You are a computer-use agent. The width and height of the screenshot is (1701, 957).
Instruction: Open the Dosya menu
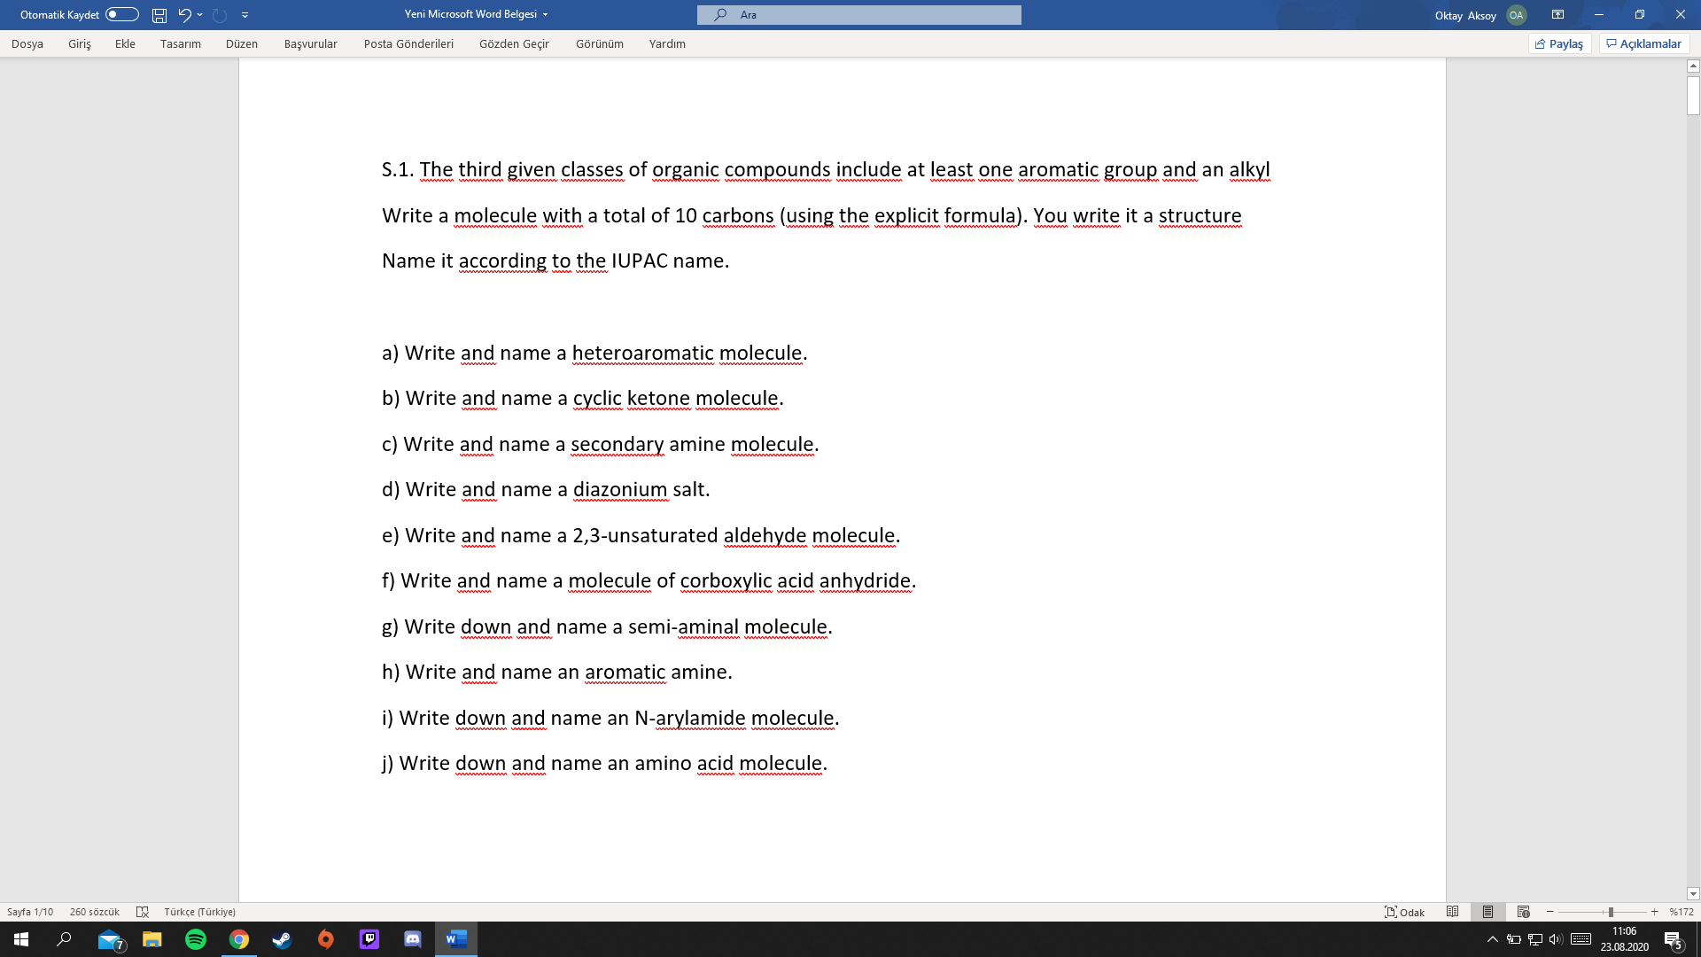point(27,43)
